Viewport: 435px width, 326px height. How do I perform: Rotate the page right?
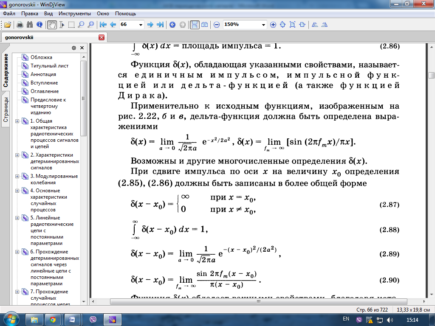pos(324,25)
